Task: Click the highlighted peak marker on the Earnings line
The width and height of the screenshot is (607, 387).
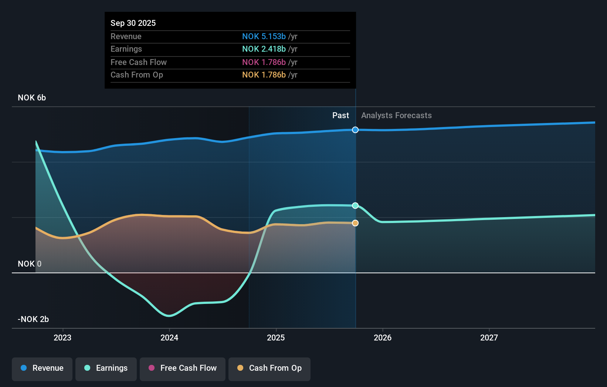Action: 355,205
